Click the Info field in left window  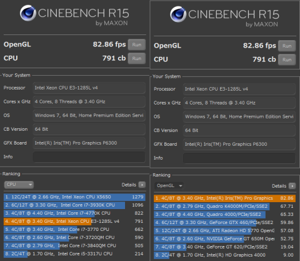[x=89, y=156]
